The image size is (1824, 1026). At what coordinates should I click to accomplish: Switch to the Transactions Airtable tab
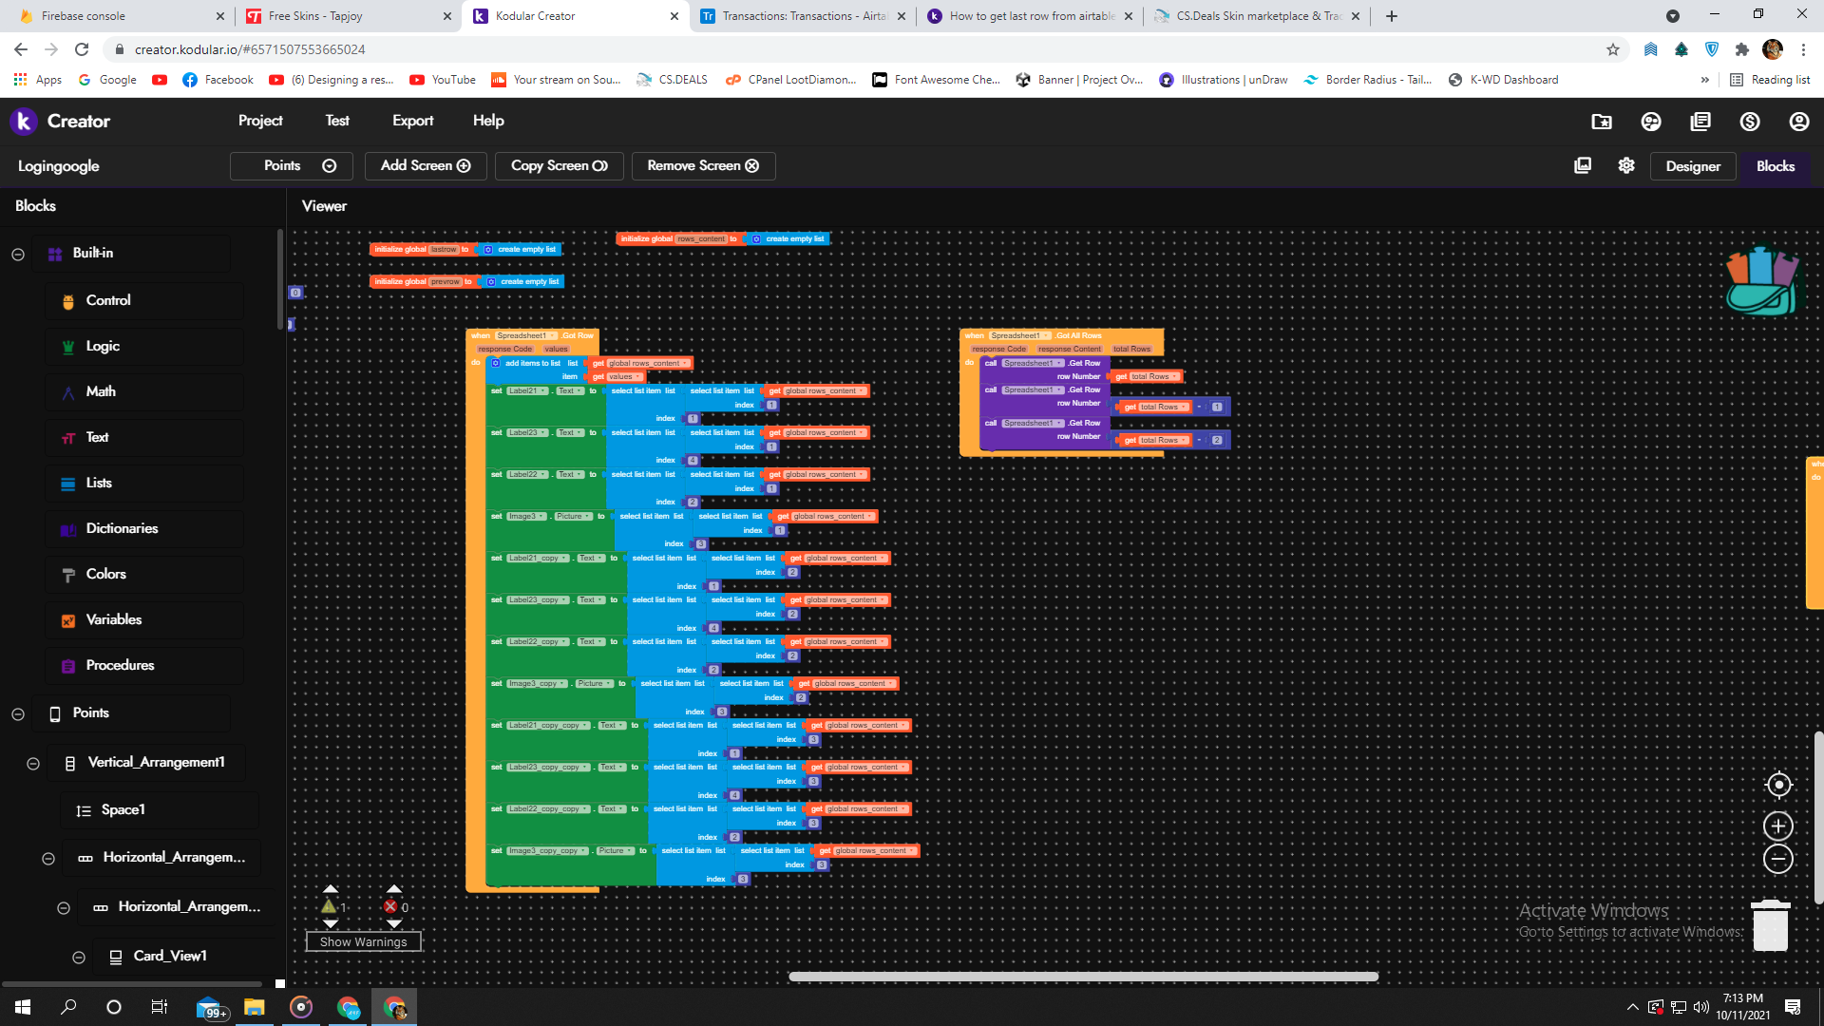[x=804, y=16]
